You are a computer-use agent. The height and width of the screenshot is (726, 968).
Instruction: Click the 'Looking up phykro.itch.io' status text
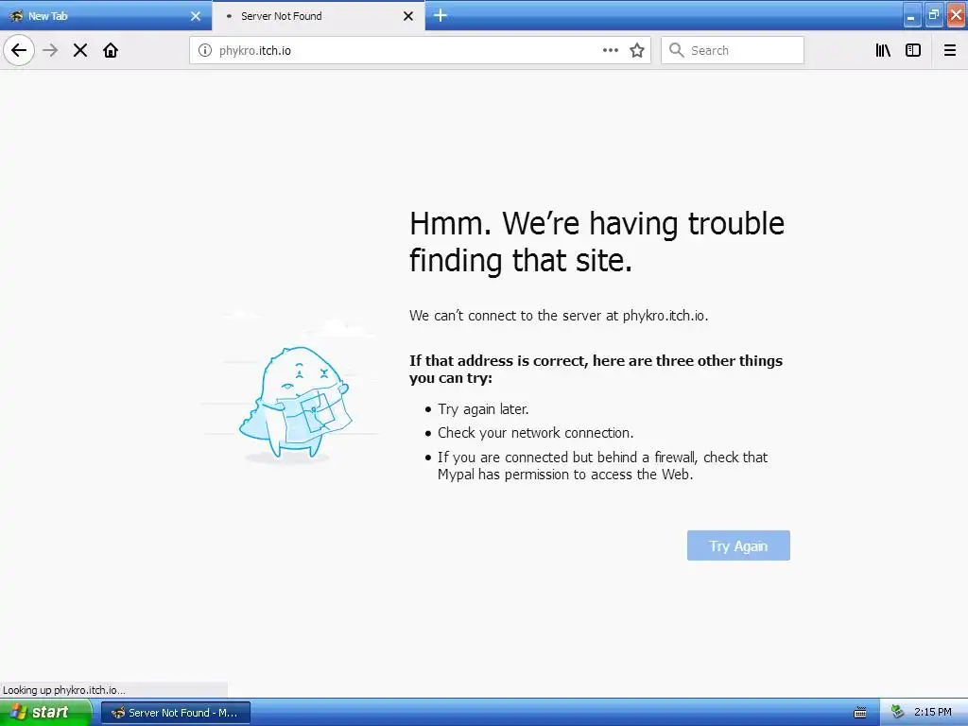click(x=64, y=690)
